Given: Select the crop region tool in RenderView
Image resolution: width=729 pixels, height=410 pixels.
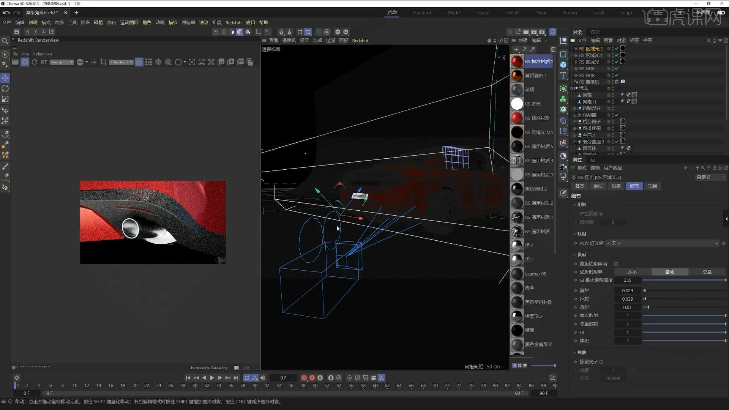Looking at the screenshot, I should (x=103, y=62).
